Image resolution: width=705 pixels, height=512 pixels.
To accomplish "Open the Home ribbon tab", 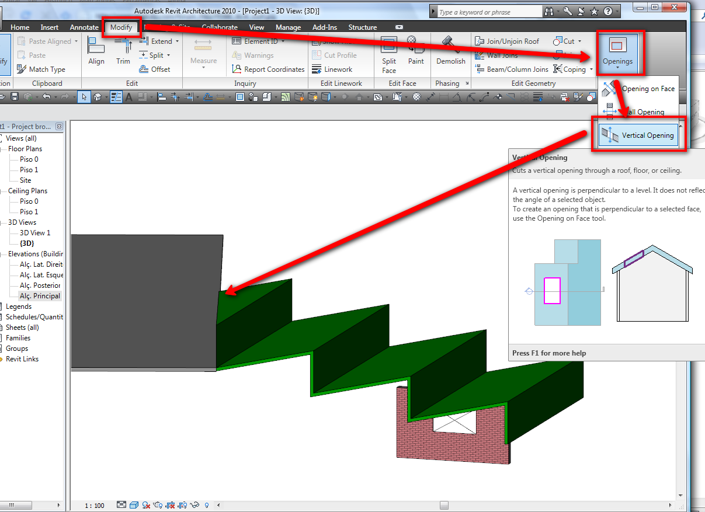I will (20, 27).
